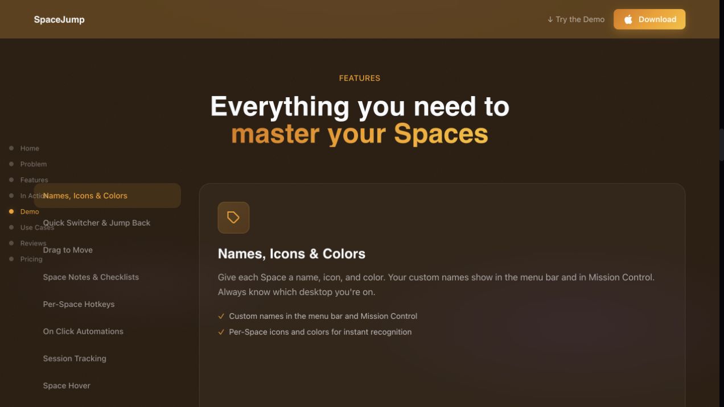Jump to Pricing section in page navigation
Screen dimensions: 724x407
point(31,259)
